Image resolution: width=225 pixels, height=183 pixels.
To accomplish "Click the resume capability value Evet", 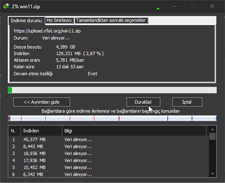I will point(93,74).
